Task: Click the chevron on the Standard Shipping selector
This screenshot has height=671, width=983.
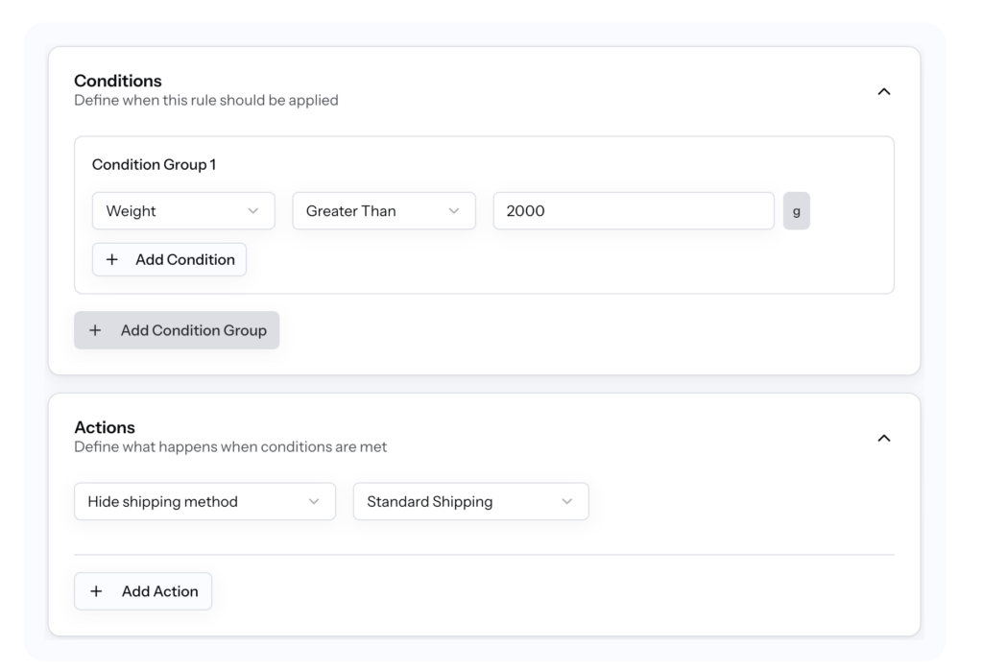Action: pyautogui.click(x=566, y=501)
